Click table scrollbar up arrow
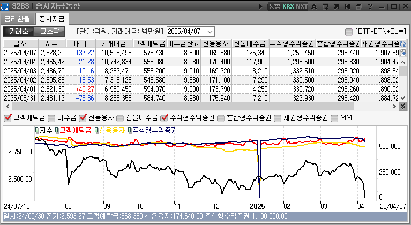The height and width of the screenshot is (225, 411). coord(402,62)
